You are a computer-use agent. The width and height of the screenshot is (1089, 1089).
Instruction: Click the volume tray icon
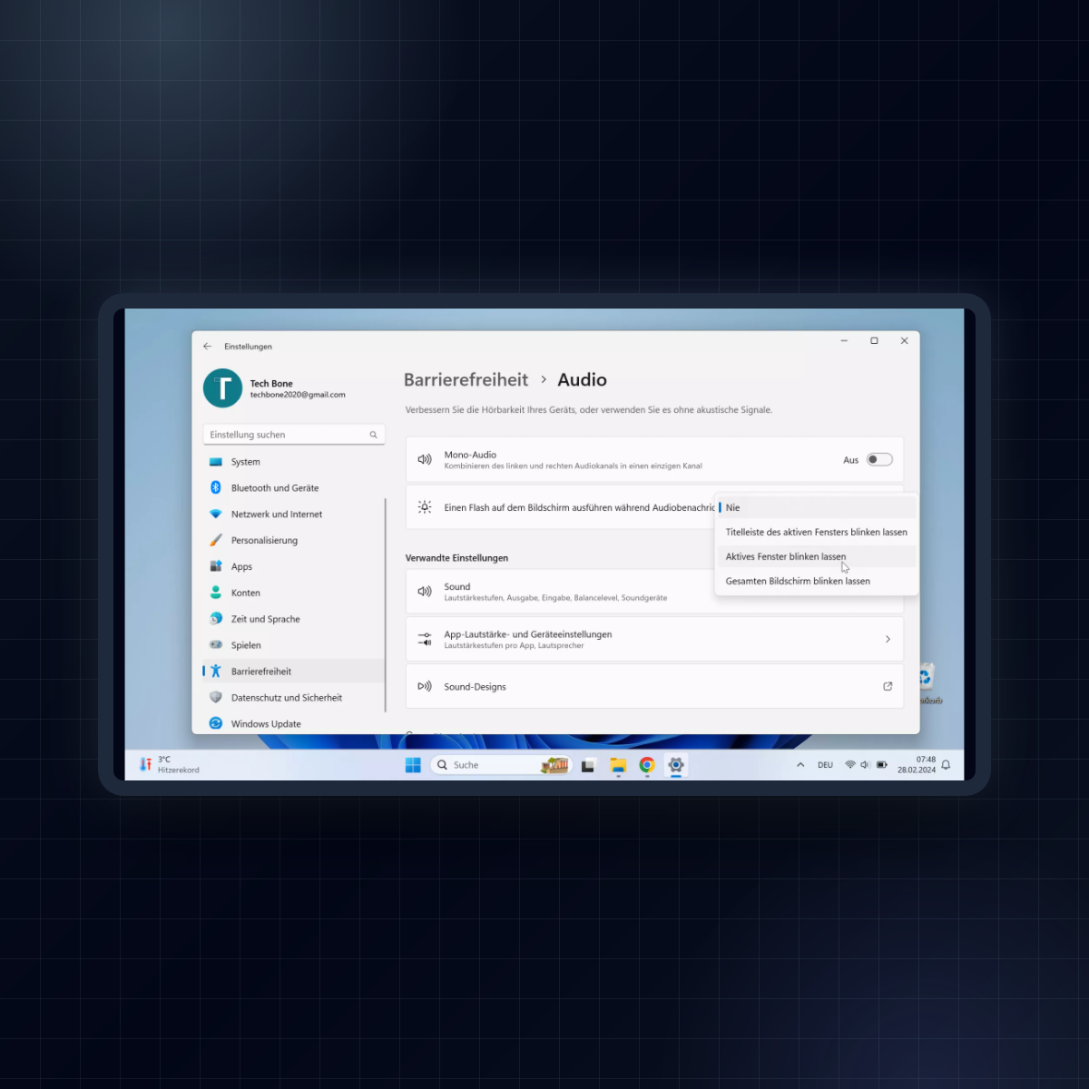(x=865, y=765)
